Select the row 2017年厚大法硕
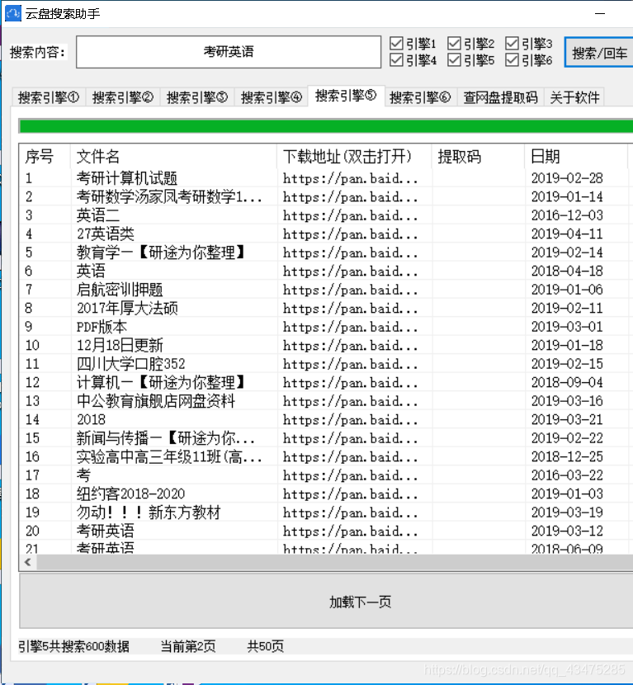The image size is (633, 685). point(326,308)
